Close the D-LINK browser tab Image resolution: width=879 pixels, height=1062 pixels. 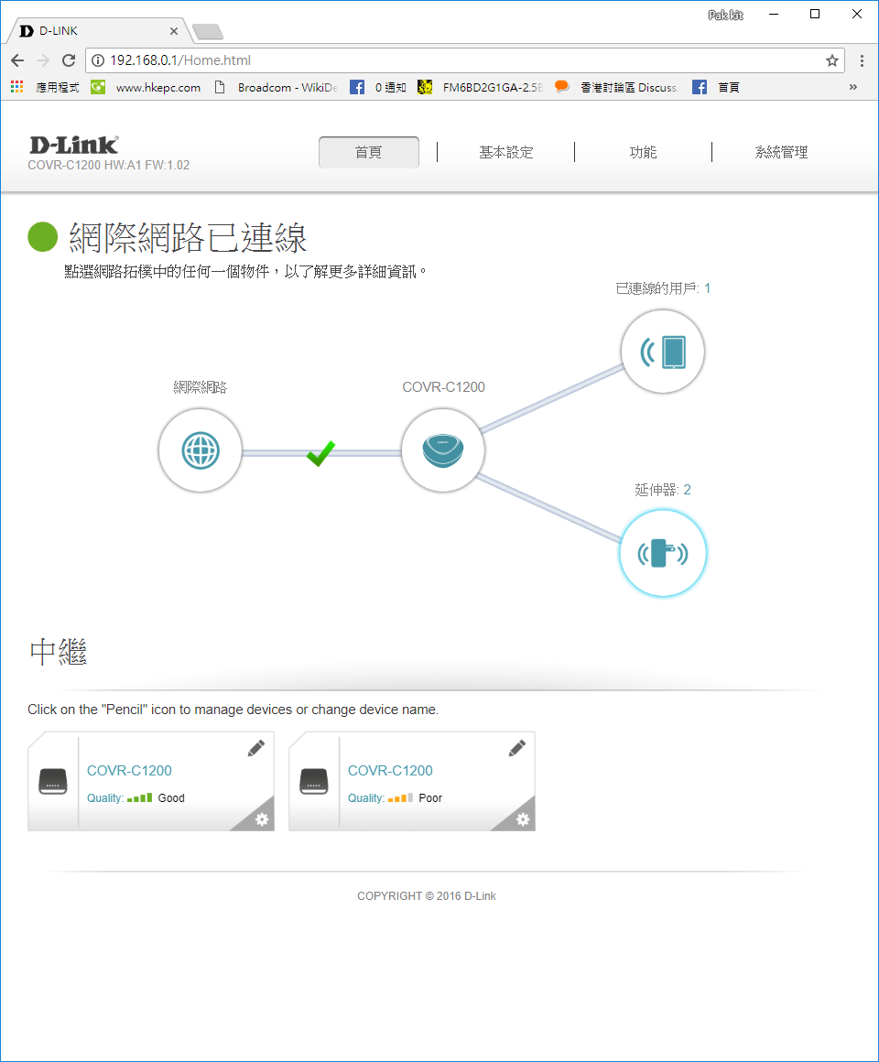tap(174, 31)
